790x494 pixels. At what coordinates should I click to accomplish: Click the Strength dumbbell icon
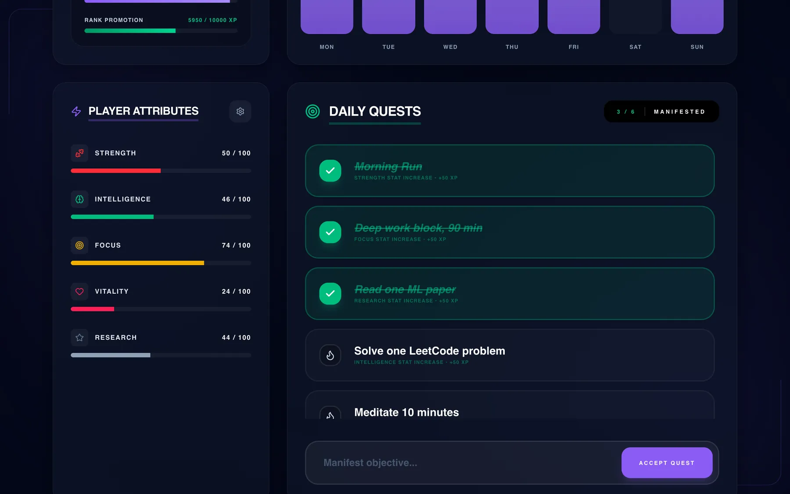point(79,153)
